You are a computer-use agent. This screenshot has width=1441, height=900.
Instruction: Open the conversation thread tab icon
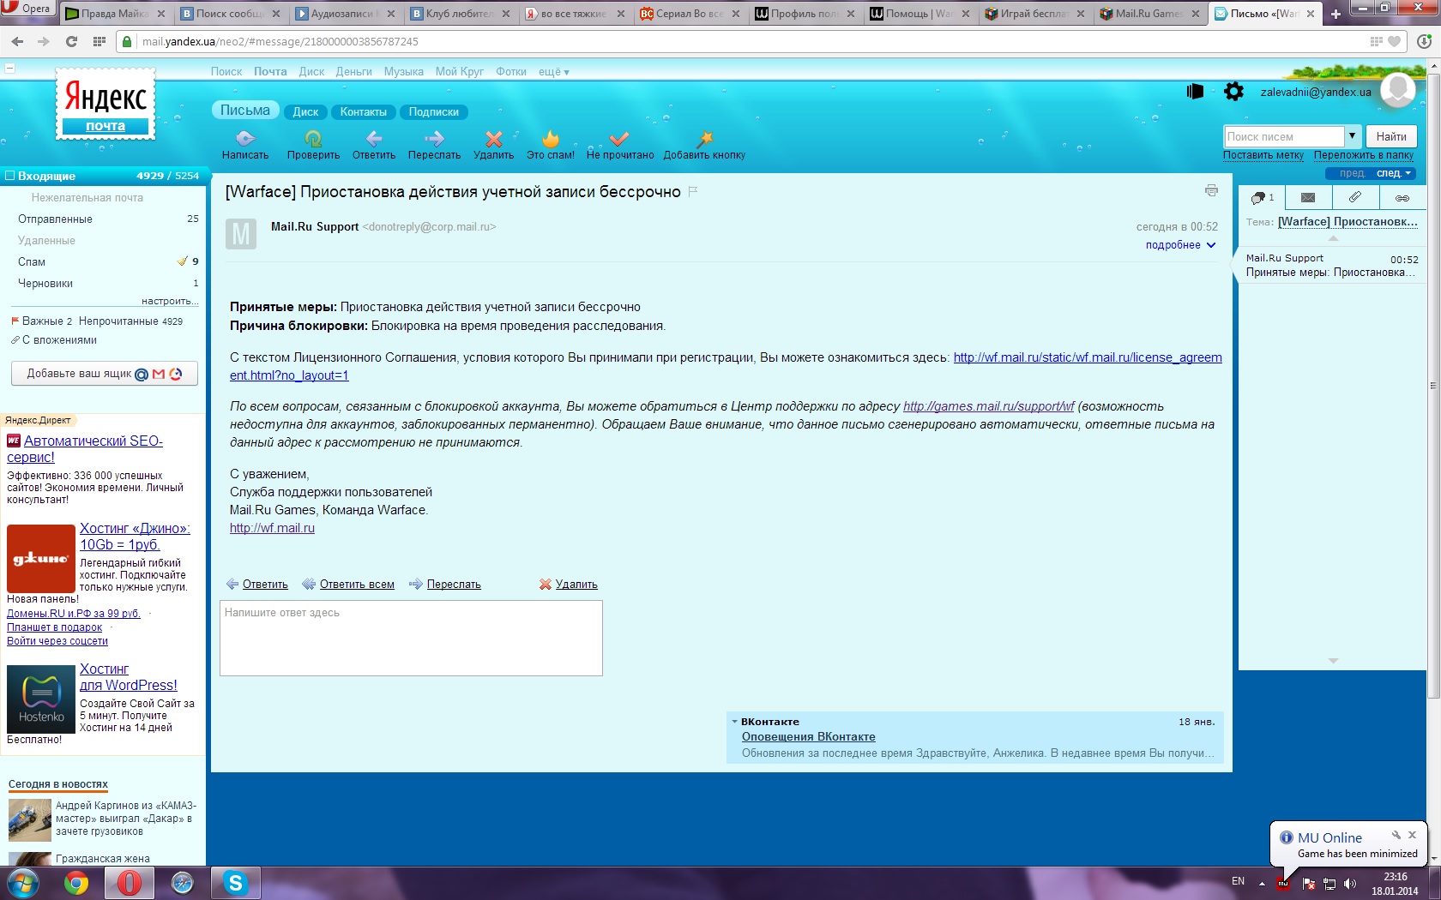(1262, 198)
